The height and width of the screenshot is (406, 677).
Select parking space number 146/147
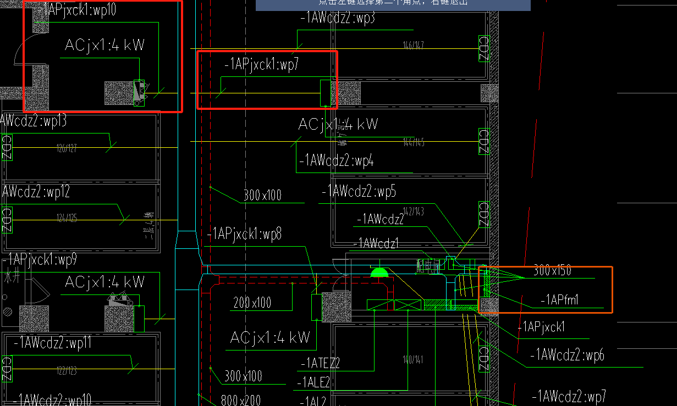414,45
